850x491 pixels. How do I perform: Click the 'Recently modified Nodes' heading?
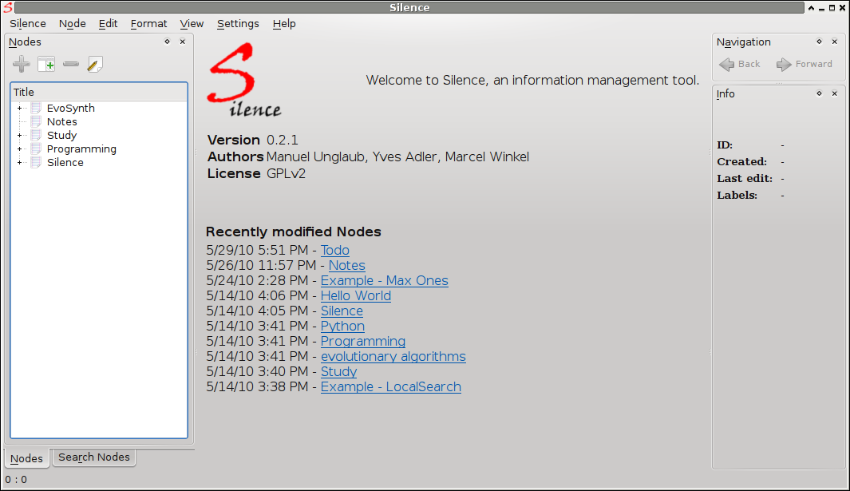[293, 232]
